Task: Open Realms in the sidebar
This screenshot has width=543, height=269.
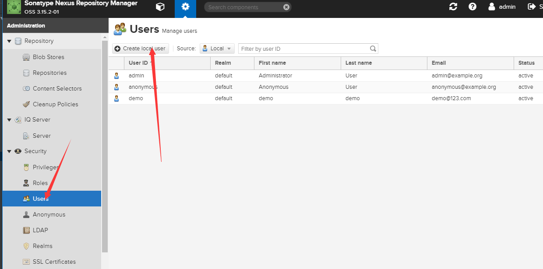Action: point(52,246)
